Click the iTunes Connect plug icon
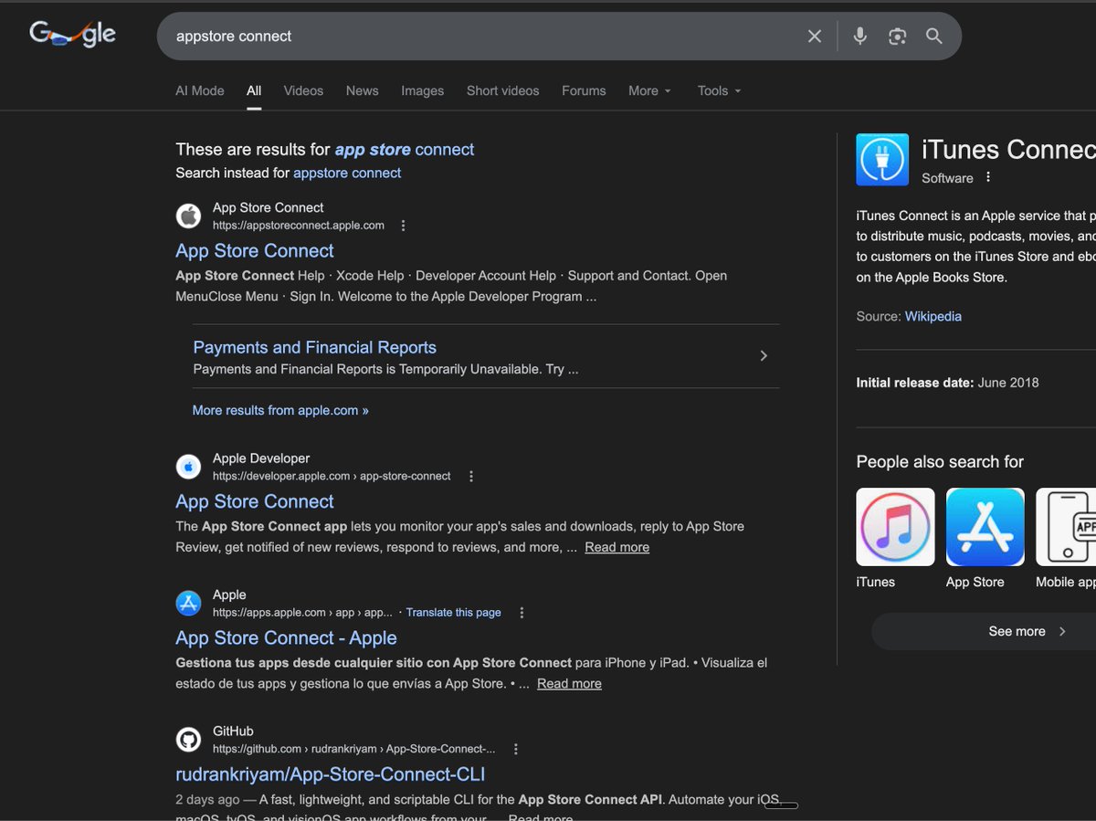1096x821 pixels. pyautogui.click(x=882, y=160)
